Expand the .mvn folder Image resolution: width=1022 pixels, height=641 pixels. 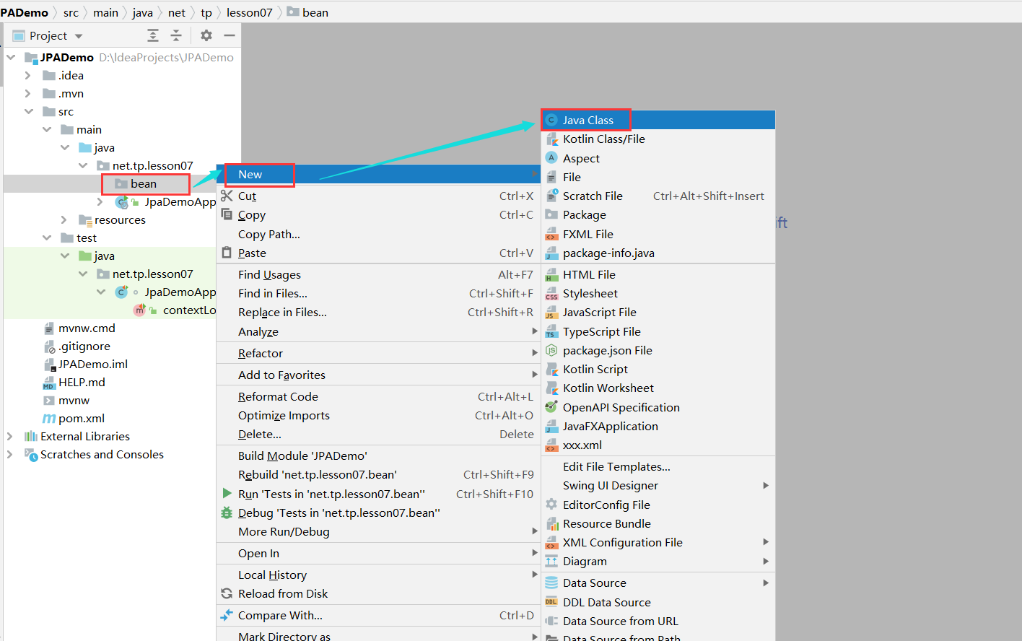[x=27, y=93]
